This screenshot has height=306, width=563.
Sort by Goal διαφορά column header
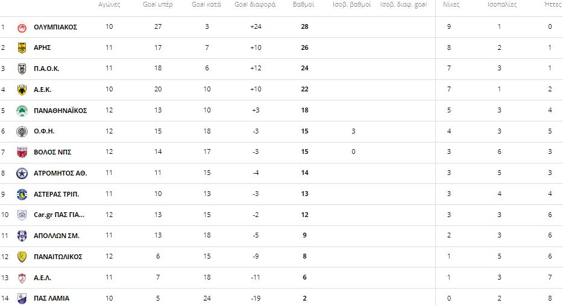255,4
